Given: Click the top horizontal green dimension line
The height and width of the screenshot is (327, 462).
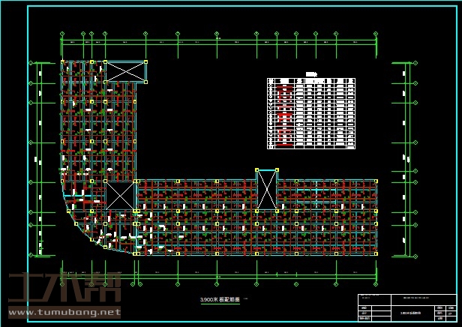Looking at the screenshot, I should point(217,41).
